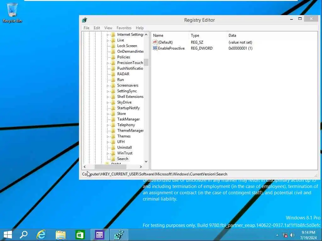Show hidden tray icons arrow

[x=277, y=235]
